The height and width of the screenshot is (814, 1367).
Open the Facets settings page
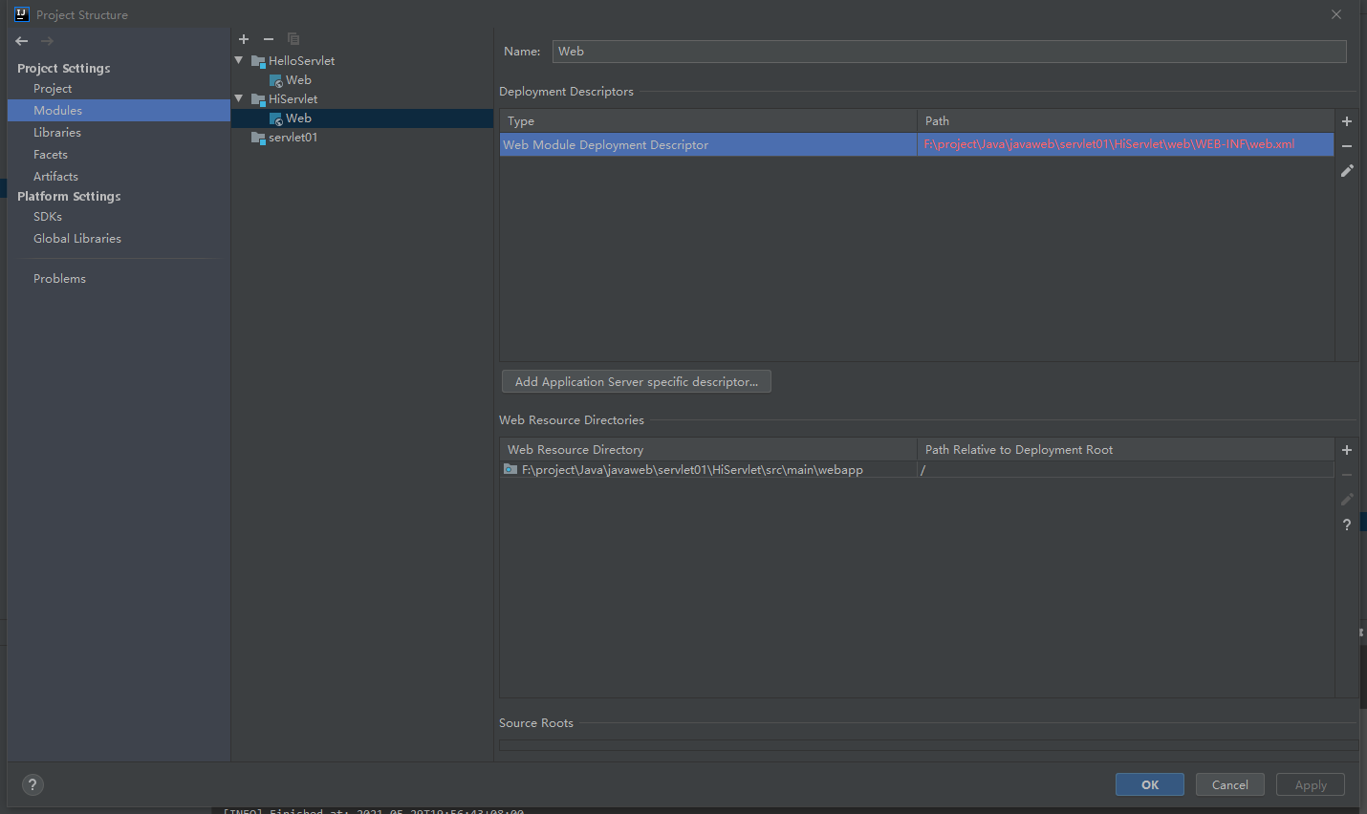tap(51, 155)
